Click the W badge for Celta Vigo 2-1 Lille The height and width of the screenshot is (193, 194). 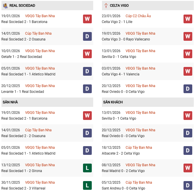tap(188, 19)
